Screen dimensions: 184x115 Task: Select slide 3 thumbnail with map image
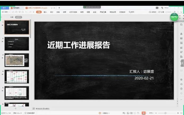click(x=17, y=60)
